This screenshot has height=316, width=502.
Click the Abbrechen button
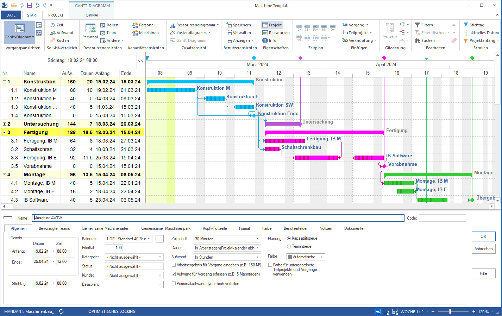pyautogui.click(x=484, y=249)
